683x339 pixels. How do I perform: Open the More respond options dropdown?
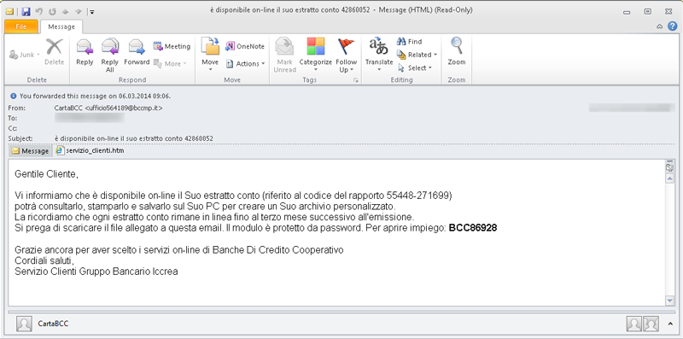pyautogui.click(x=170, y=64)
